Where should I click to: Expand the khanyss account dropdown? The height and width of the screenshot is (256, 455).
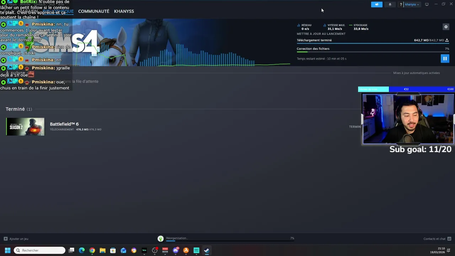[412, 5]
